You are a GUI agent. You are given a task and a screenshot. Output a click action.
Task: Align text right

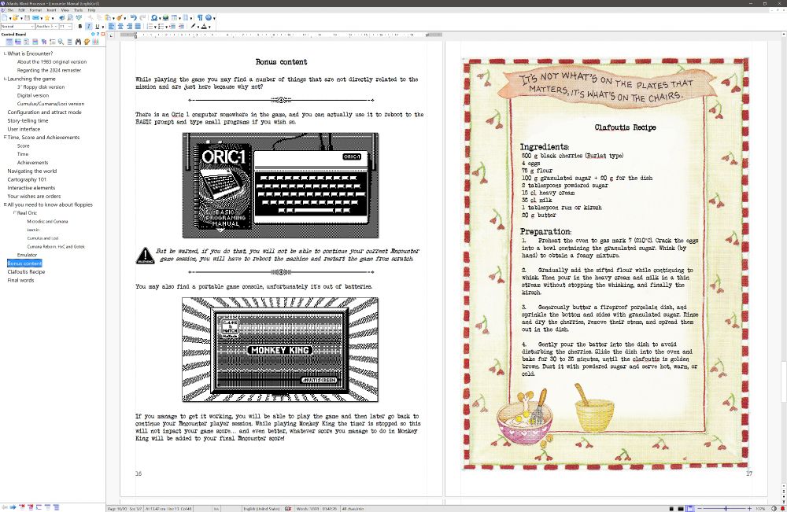pos(130,27)
